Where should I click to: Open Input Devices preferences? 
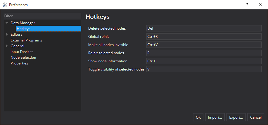22,52
